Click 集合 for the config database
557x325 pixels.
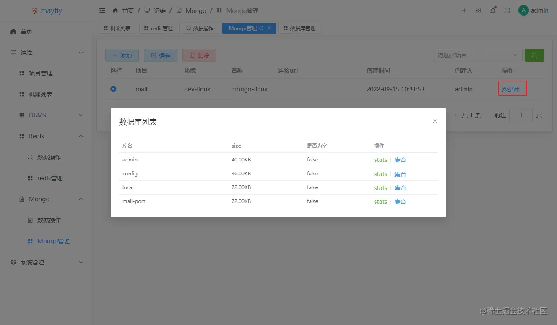[x=400, y=174]
